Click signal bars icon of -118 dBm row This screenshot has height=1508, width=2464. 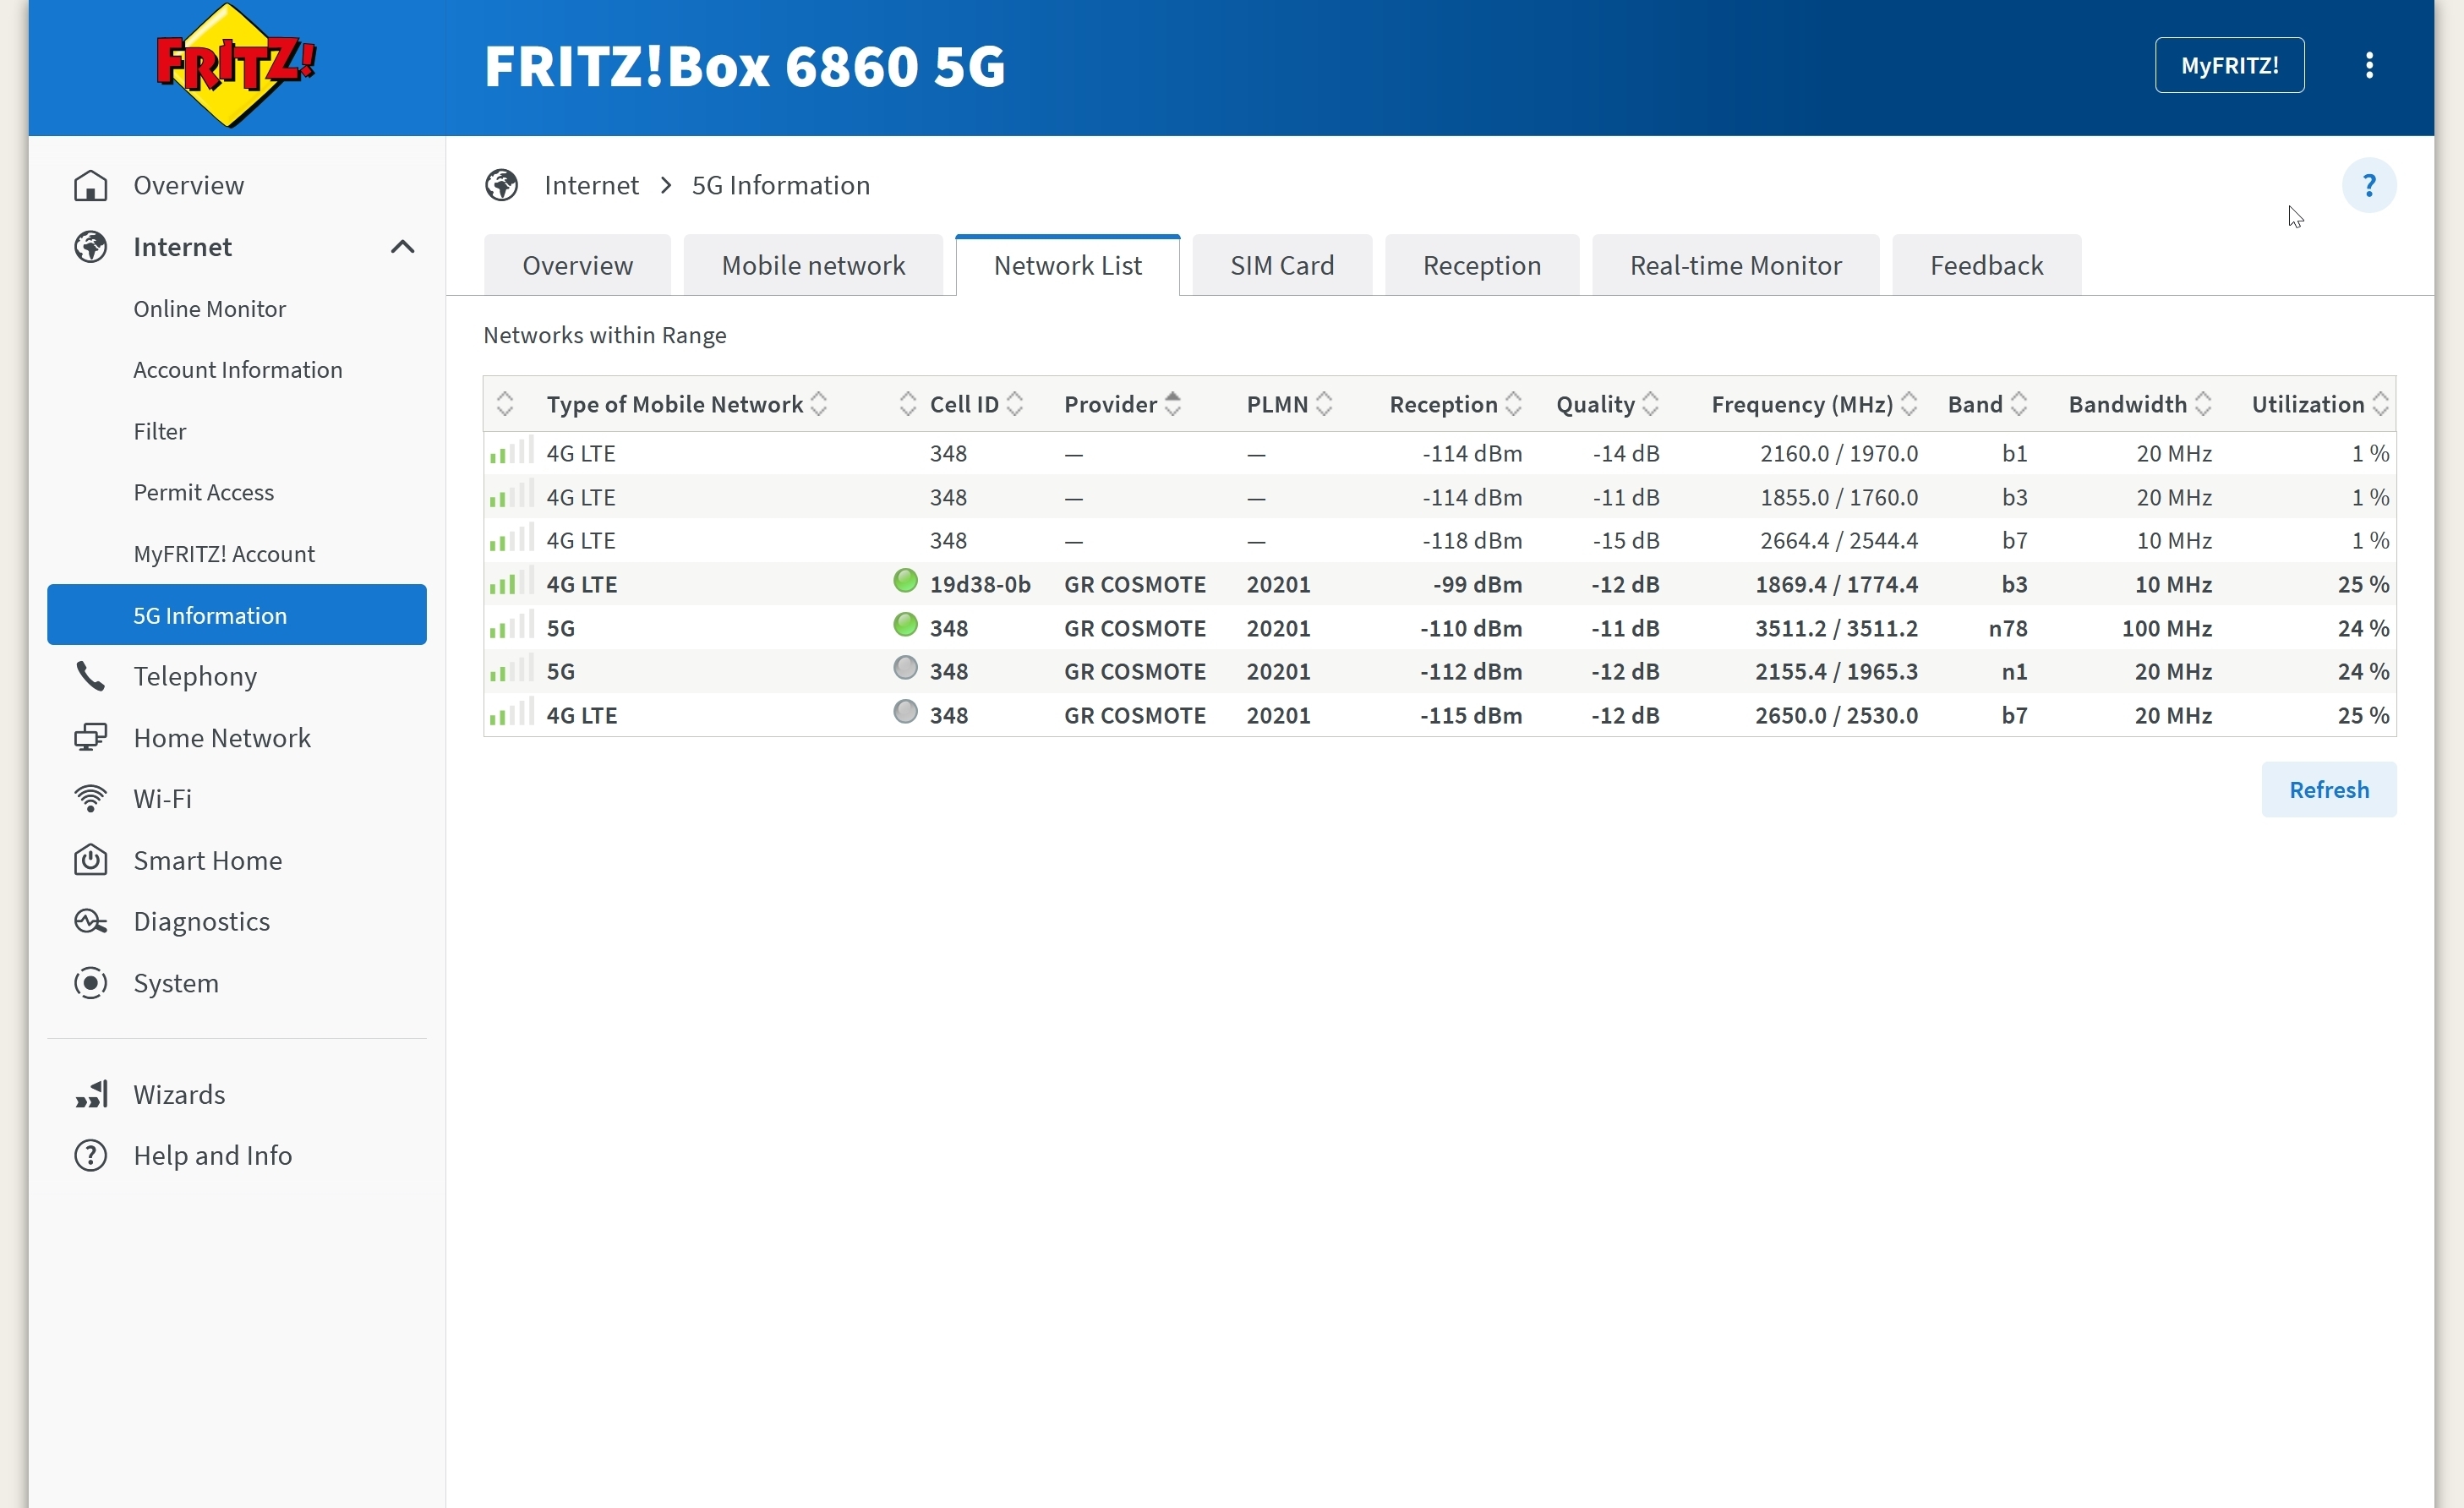tap(511, 539)
